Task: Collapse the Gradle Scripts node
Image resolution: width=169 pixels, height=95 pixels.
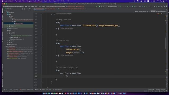Action: 5,46
